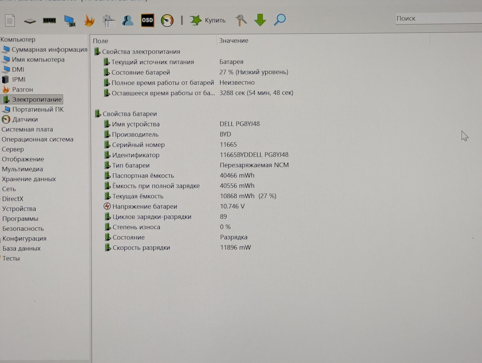Launch the flame stability test icon

[x=89, y=20]
